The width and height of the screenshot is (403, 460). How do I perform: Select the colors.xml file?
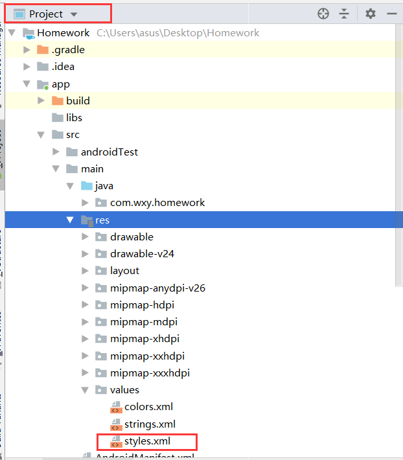point(148,407)
